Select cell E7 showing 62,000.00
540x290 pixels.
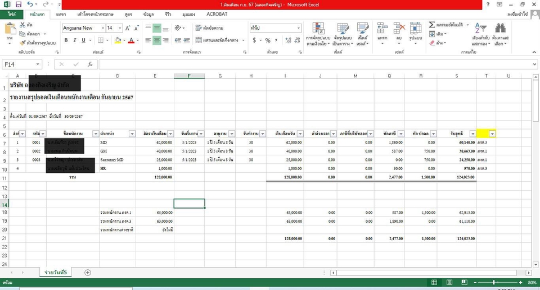pyautogui.click(x=155, y=142)
